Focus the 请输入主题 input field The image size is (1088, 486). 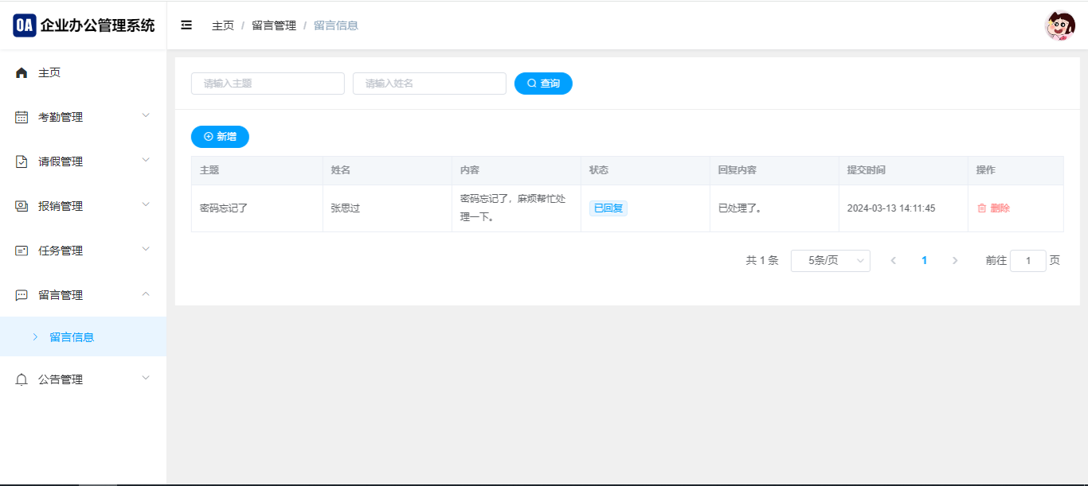click(268, 84)
